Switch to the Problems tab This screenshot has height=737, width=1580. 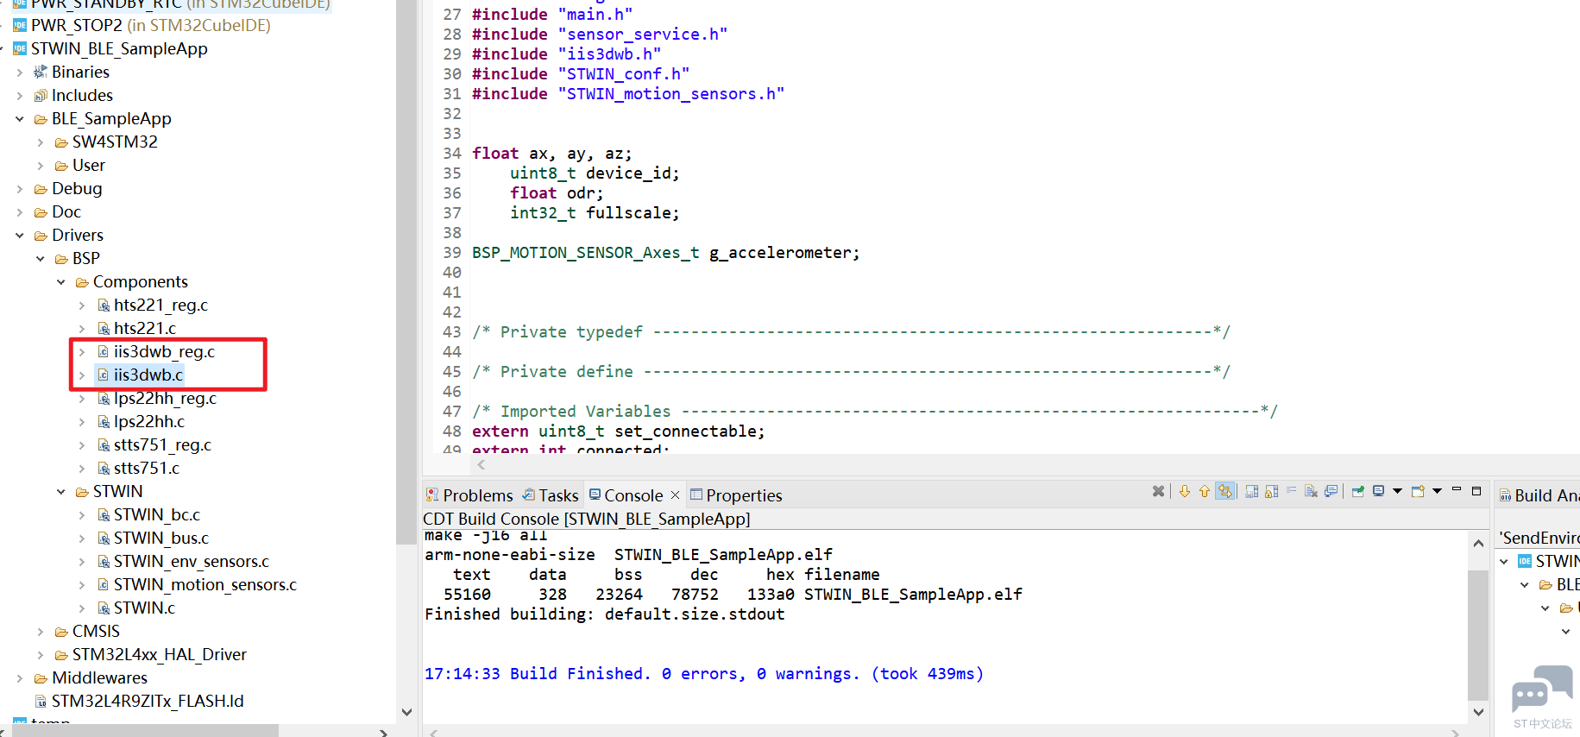pyautogui.click(x=477, y=495)
